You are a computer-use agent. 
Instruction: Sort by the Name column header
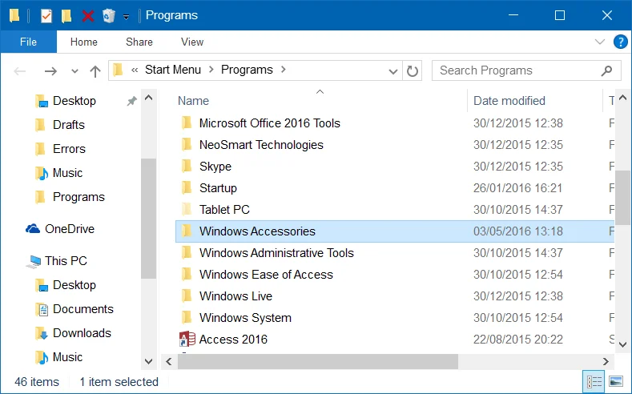pos(194,101)
